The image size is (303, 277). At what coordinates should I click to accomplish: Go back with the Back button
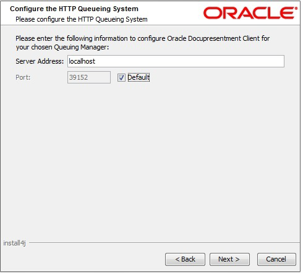pyautogui.click(x=185, y=259)
